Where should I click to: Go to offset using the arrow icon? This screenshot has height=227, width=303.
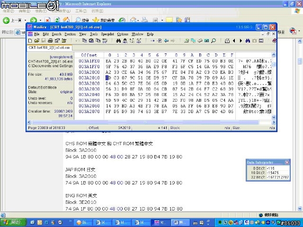tap(152, 41)
